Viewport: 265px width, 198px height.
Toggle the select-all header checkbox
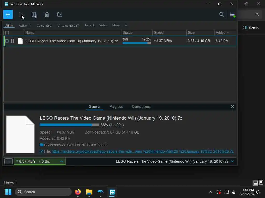(7, 33)
